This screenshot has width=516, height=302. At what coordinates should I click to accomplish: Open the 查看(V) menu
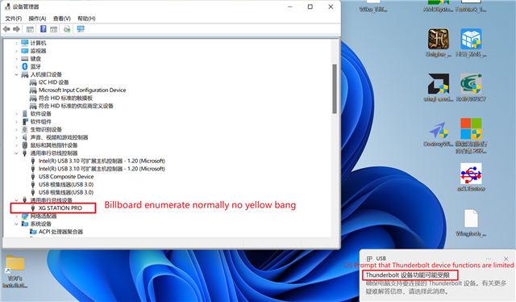click(62, 19)
